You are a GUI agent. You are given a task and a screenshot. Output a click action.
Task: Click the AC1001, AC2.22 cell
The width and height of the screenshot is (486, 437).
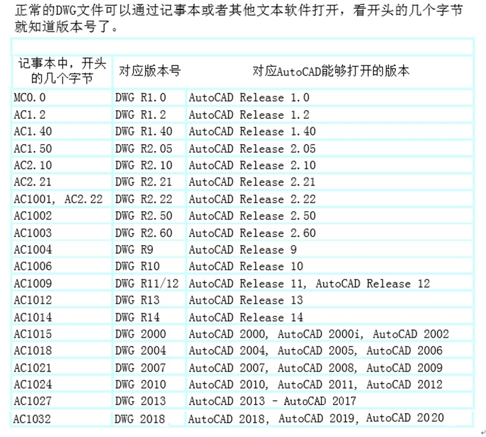click(x=62, y=199)
